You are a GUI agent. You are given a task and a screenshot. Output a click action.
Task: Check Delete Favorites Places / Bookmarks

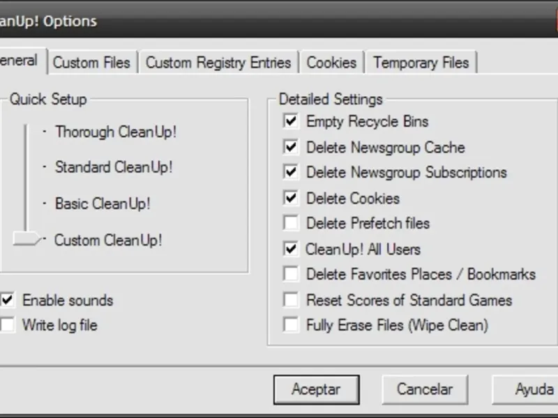[x=291, y=274]
